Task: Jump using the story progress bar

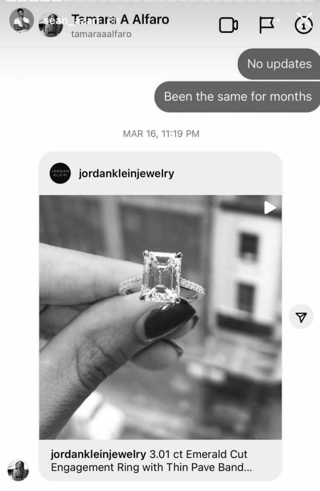Action: coord(160,1)
